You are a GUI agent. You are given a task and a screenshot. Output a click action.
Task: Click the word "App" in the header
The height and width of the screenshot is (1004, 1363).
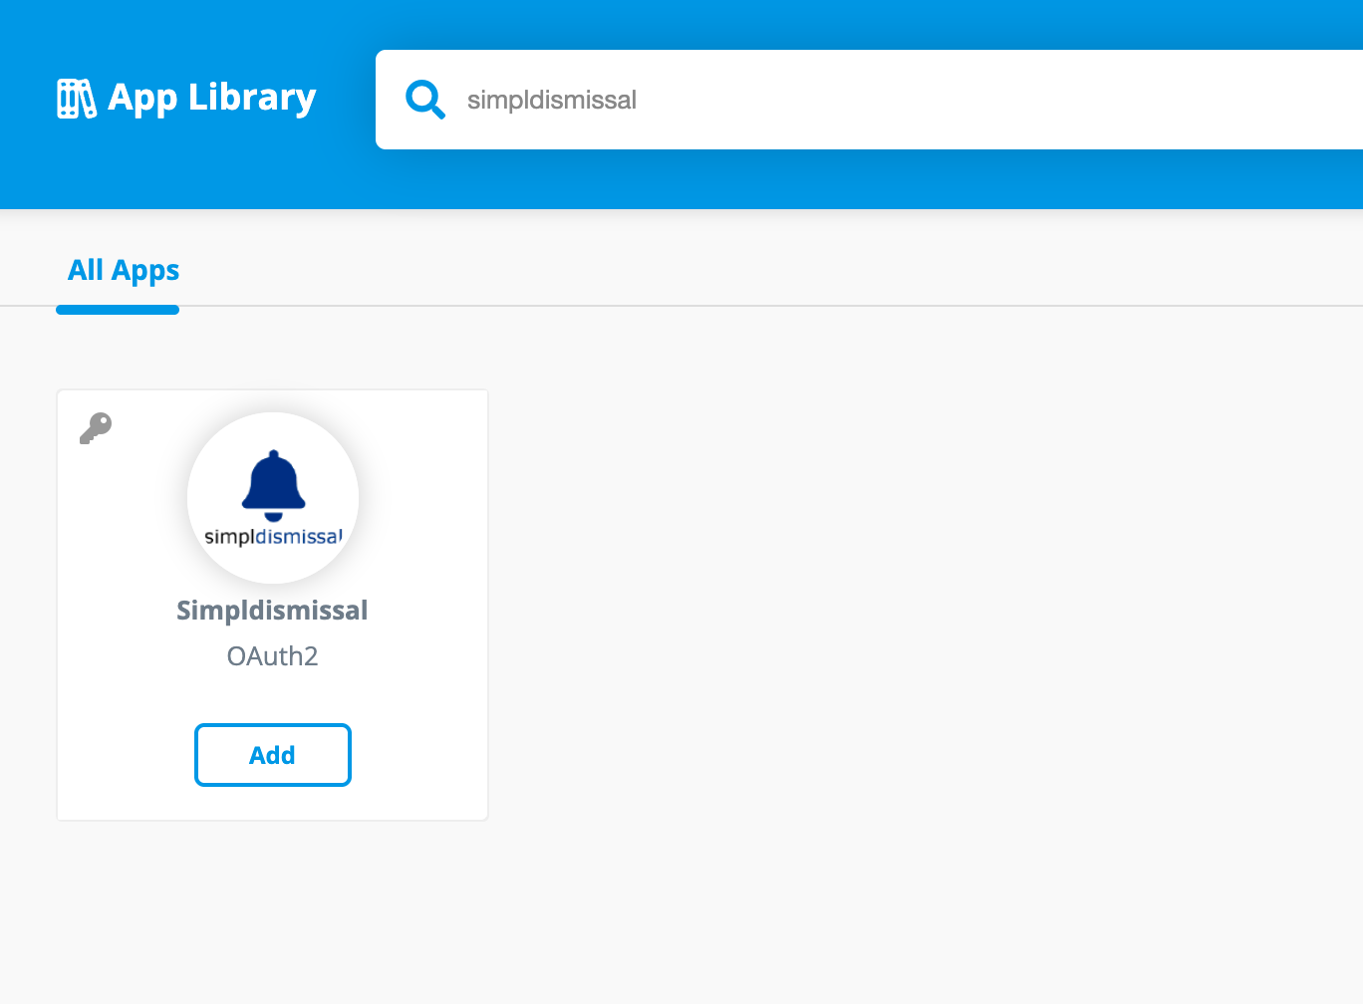(142, 98)
